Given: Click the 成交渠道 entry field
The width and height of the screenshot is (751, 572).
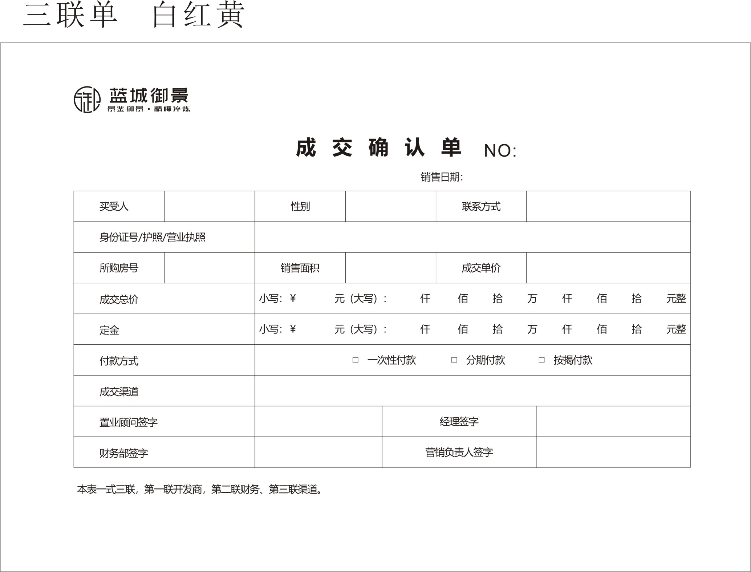Looking at the screenshot, I should [x=472, y=391].
